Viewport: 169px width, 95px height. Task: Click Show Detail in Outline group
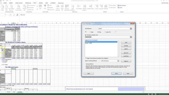112,6
